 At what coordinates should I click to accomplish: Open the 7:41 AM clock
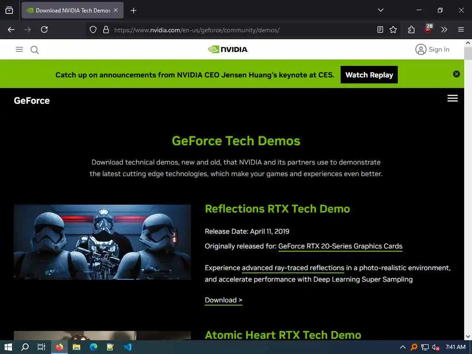[455, 347]
